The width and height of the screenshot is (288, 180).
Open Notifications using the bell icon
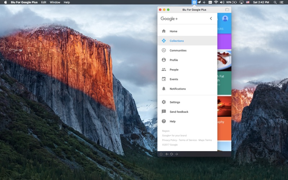pos(164,89)
